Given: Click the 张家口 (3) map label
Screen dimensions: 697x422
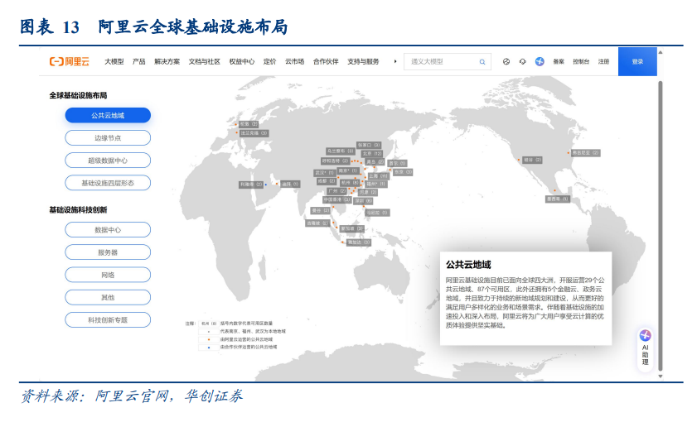Looking at the screenshot, I should pyautogui.click(x=369, y=145).
